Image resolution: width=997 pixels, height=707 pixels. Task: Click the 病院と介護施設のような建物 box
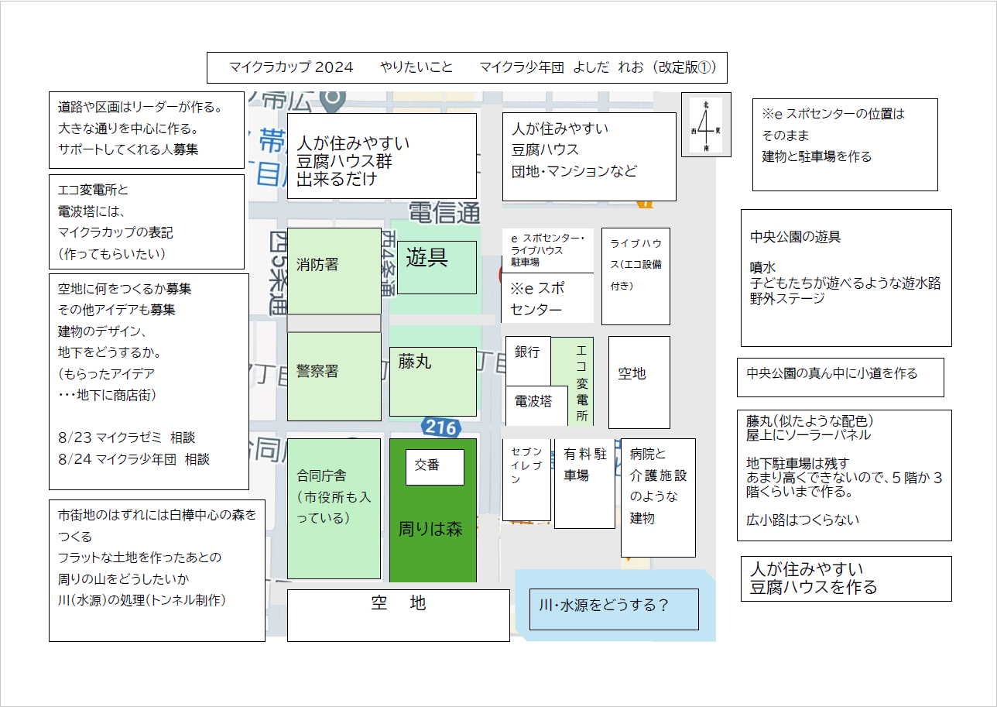pos(658,498)
